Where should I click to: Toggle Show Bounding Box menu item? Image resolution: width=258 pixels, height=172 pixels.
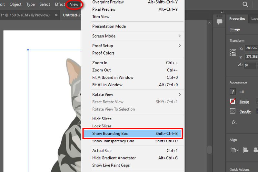(133, 134)
